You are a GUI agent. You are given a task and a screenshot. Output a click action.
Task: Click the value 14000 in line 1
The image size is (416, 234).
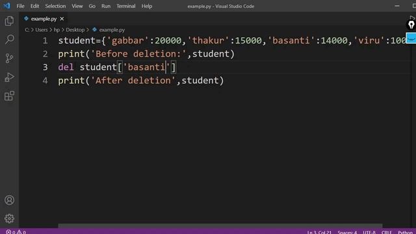pyautogui.click(x=334, y=40)
